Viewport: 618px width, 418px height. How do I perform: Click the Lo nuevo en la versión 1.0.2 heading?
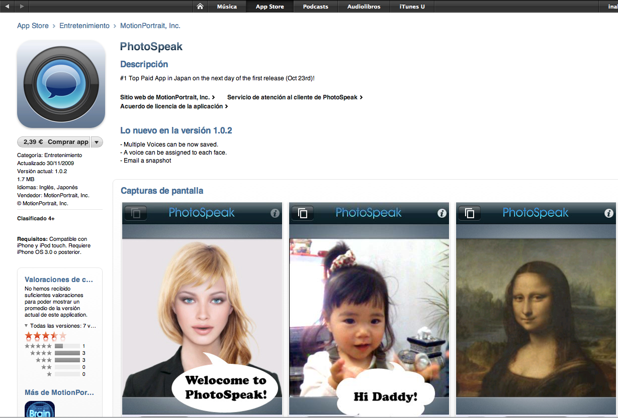pyautogui.click(x=176, y=130)
